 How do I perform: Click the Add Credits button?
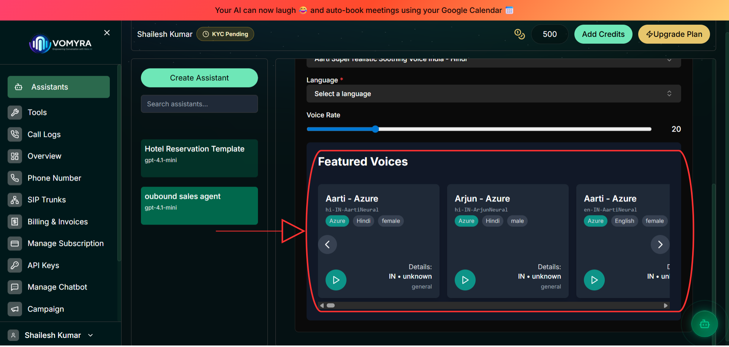point(603,34)
